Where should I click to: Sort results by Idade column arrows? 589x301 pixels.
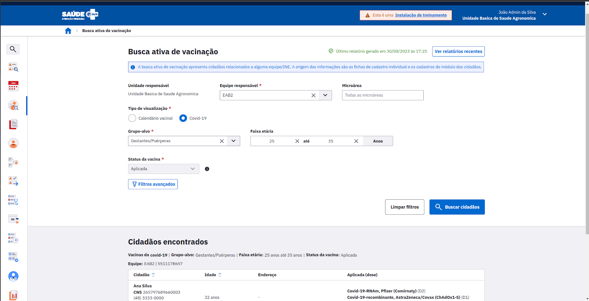point(220,275)
